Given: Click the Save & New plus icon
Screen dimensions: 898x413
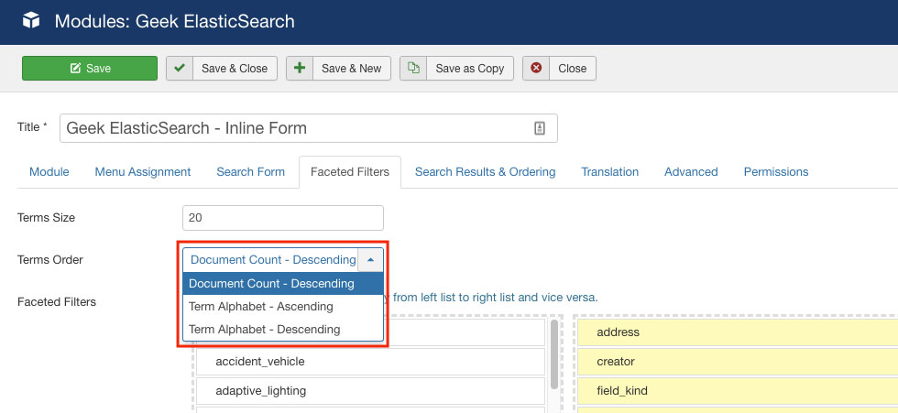Looking at the screenshot, I should pos(300,68).
